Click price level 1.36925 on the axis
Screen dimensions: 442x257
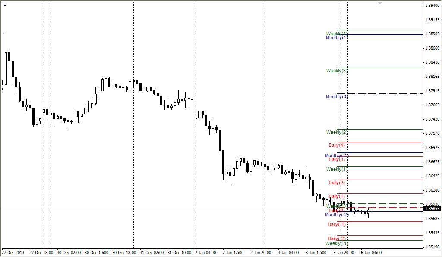432,148
